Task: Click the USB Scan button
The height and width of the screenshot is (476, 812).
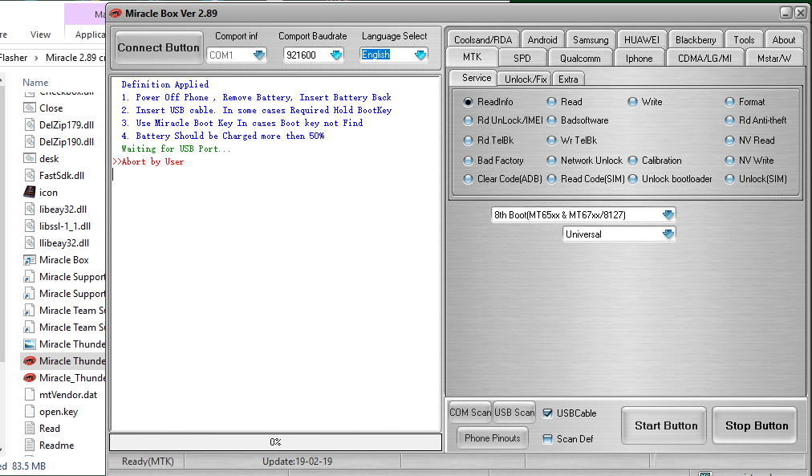Action: tap(514, 413)
